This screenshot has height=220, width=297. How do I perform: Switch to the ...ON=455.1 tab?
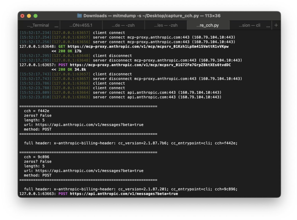point(81,25)
